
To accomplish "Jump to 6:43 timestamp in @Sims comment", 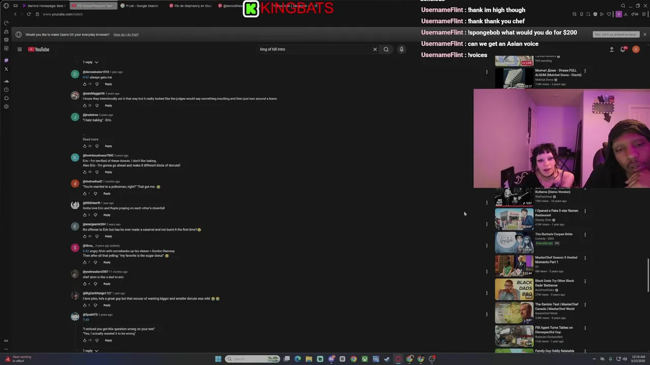I will point(85,251).
